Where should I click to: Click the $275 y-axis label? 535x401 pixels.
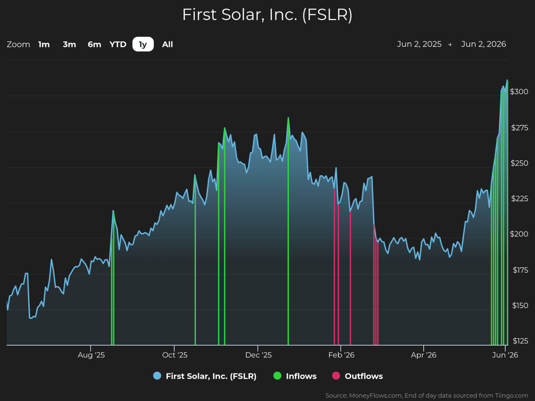click(519, 128)
